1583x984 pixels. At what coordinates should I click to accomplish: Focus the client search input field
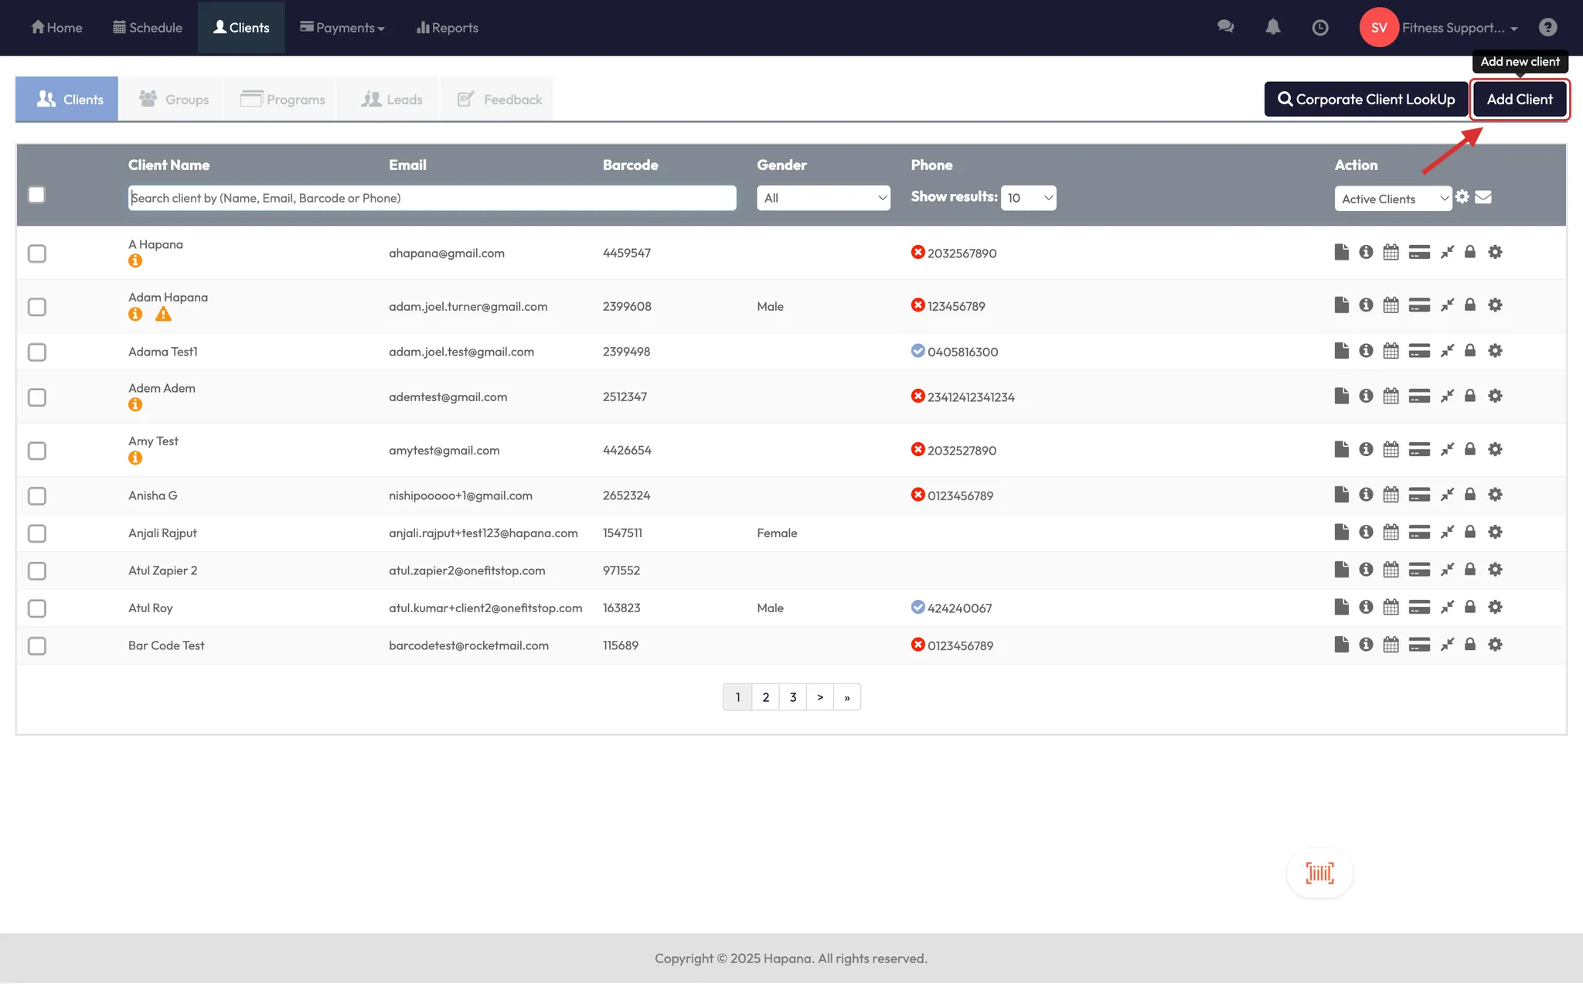[432, 198]
